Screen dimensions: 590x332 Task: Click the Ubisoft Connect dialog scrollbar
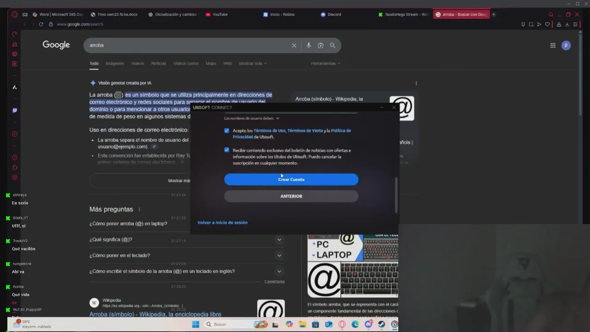tap(396, 195)
